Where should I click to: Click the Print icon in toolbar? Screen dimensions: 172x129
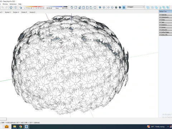(x=11, y=8)
